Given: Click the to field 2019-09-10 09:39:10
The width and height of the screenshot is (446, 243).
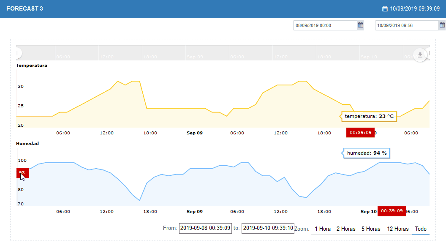Looking at the screenshot, I should (x=268, y=228).
